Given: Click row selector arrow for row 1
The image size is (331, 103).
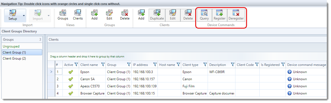Looking at the screenshot, I should 51,72.
